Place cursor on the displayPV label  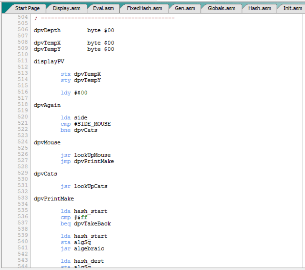click(47, 61)
